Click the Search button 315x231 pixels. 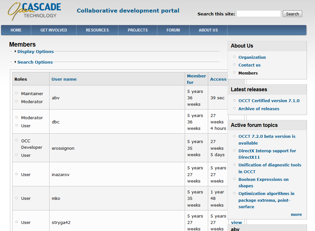[x=292, y=14]
